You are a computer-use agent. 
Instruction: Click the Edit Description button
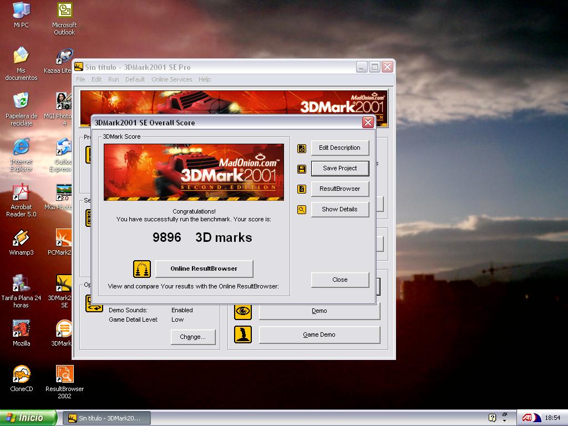point(340,148)
